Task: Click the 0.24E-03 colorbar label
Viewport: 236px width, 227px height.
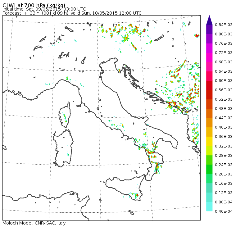Action: tap(224, 165)
